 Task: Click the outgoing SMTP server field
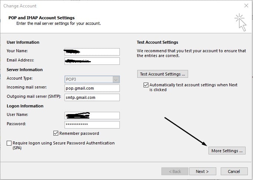[x=92, y=97]
